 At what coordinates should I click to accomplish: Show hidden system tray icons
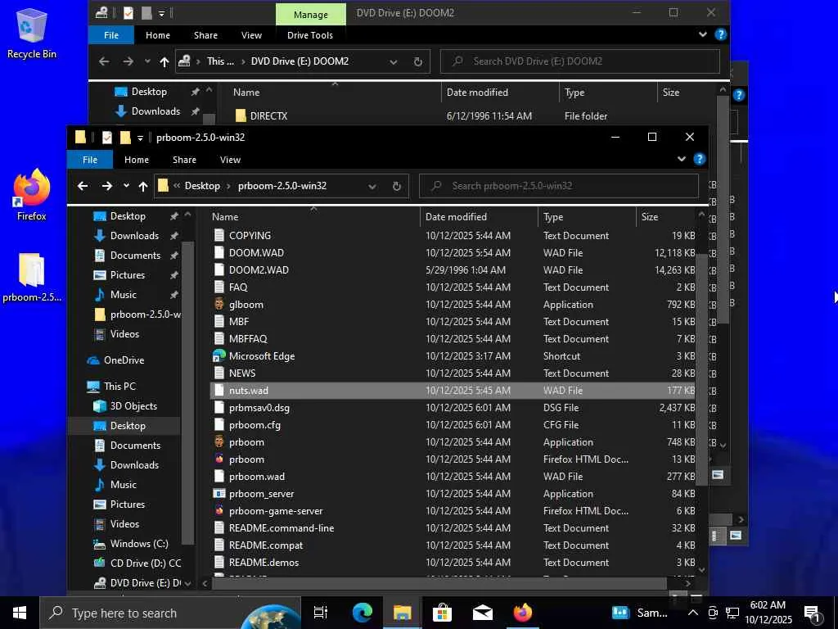(692, 613)
